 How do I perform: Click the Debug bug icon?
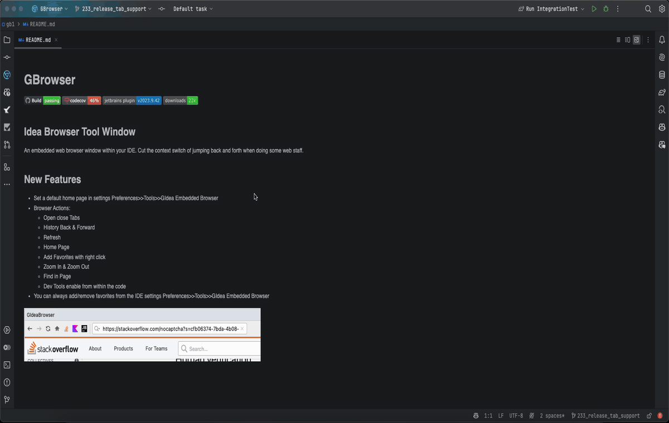605,9
